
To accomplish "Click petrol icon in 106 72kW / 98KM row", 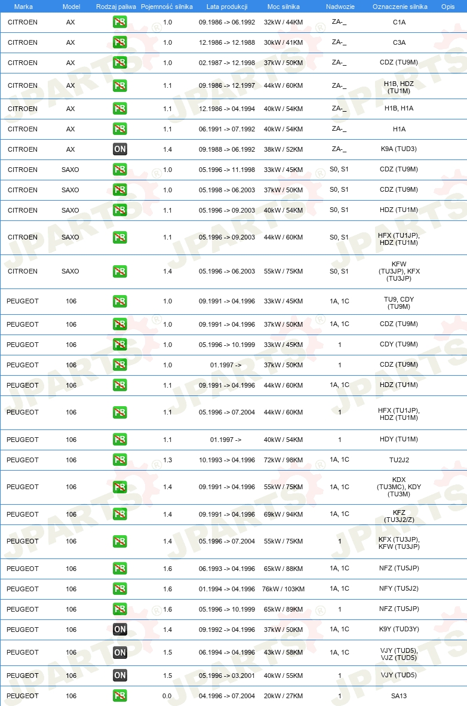I will (x=120, y=460).
